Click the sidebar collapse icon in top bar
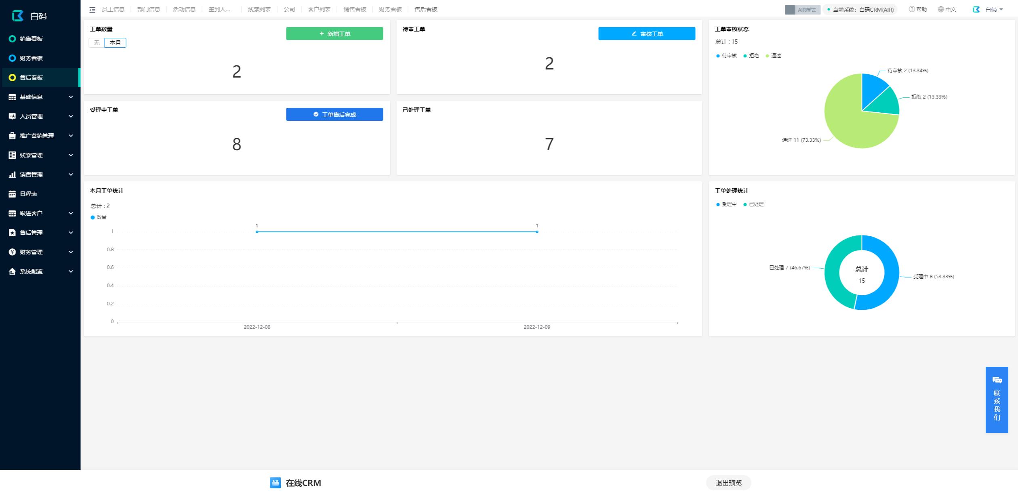 coord(92,10)
